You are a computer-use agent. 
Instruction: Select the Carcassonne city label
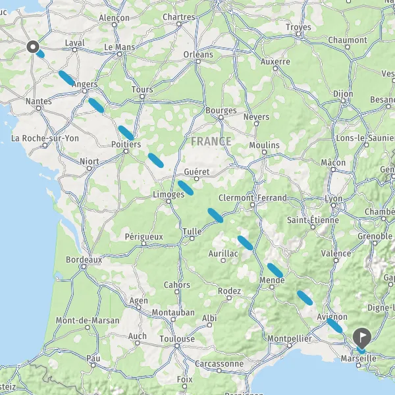coord(219,364)
